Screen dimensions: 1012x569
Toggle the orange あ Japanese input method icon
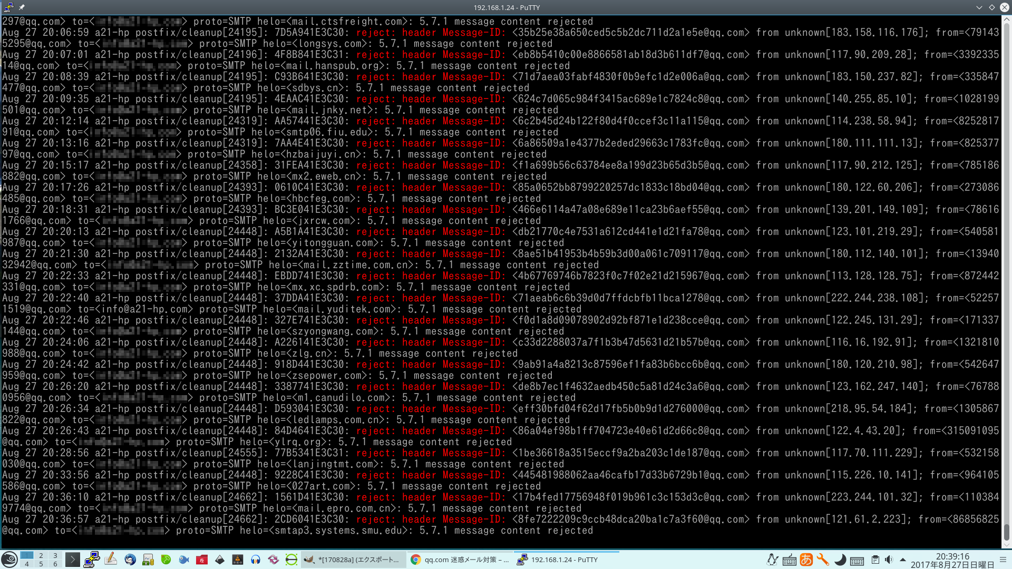click(x=806, y=560)
